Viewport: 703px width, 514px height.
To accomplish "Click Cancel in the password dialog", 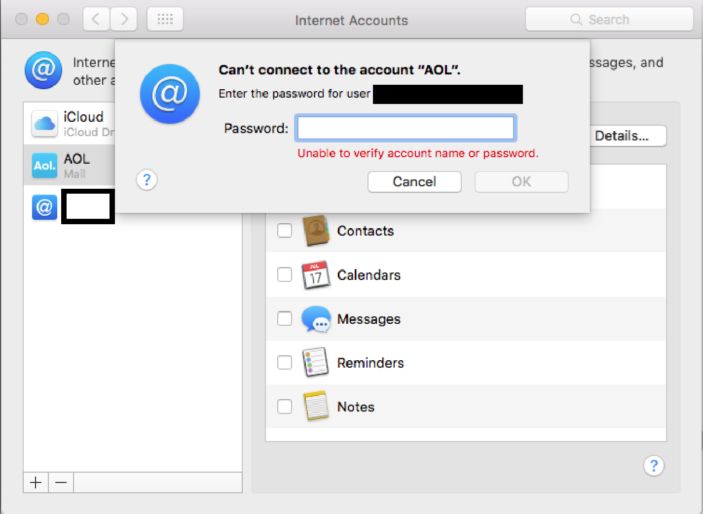I will [x=414, y=182].
